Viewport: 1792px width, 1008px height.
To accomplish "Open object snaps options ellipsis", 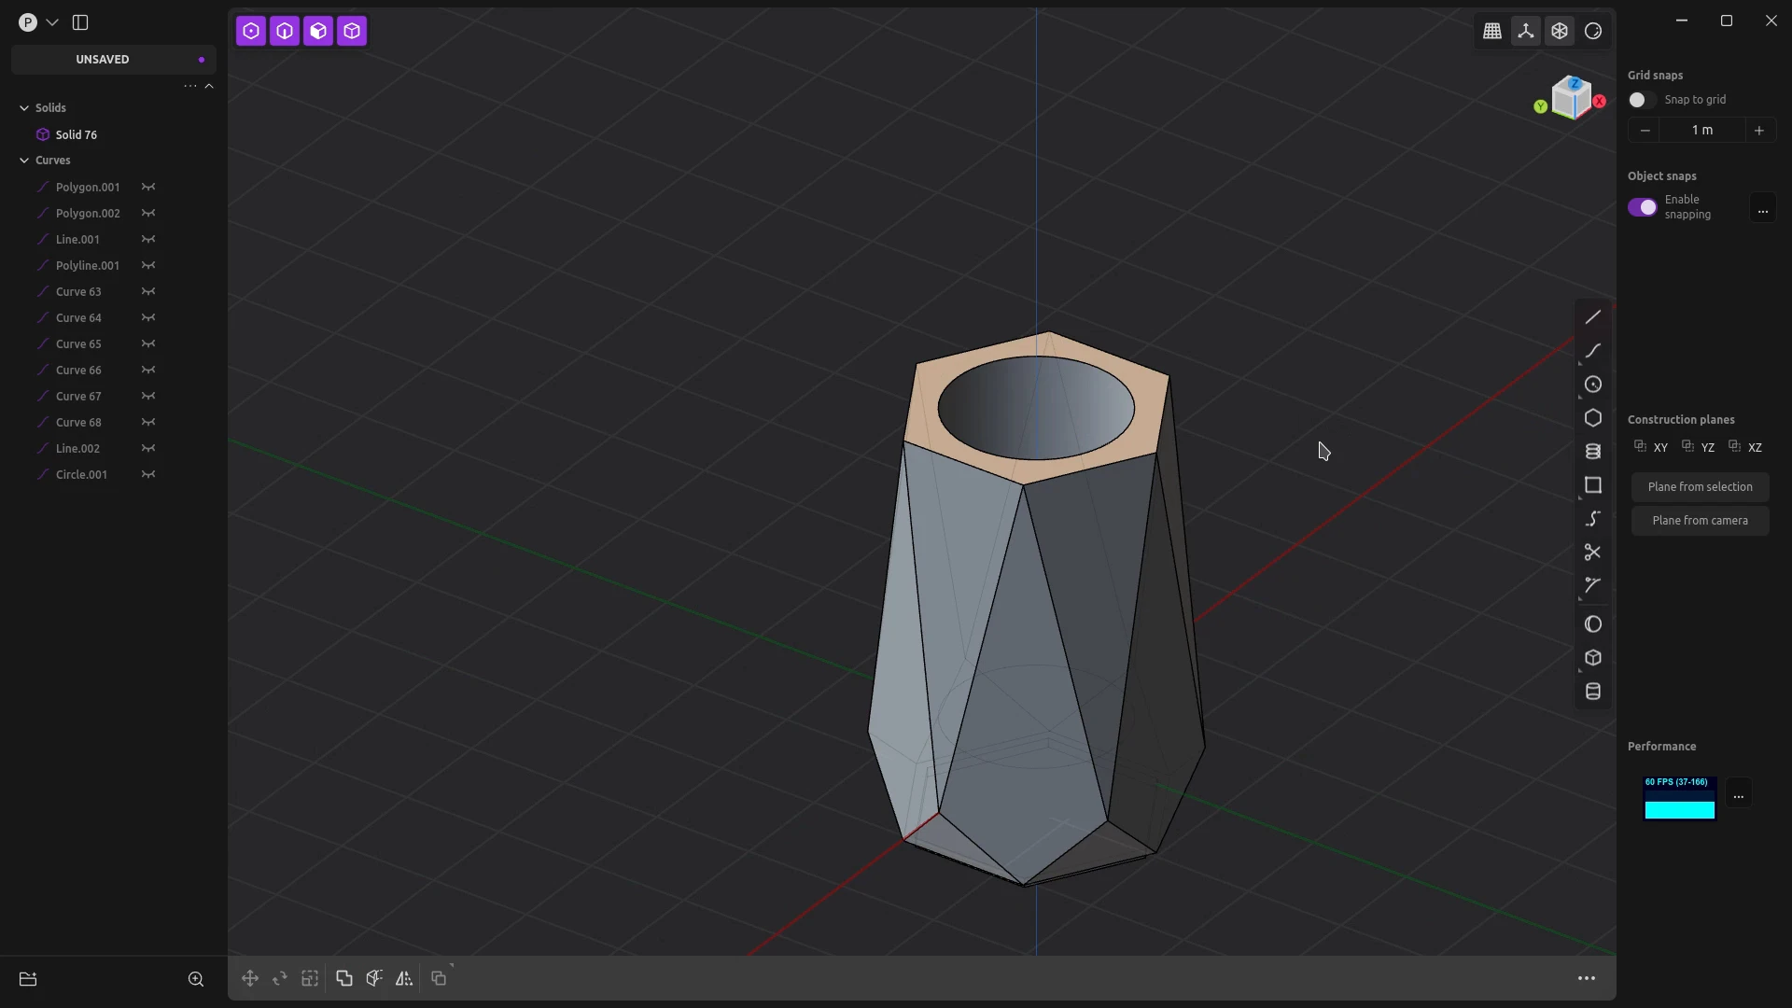I will (1763, 207).
